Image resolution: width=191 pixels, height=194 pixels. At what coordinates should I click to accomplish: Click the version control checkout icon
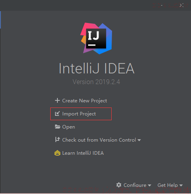tap(57, 140)
